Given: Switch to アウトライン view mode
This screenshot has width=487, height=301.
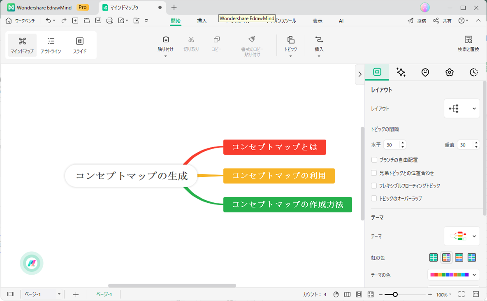Looking at the screenshot, I should point(51,45).
